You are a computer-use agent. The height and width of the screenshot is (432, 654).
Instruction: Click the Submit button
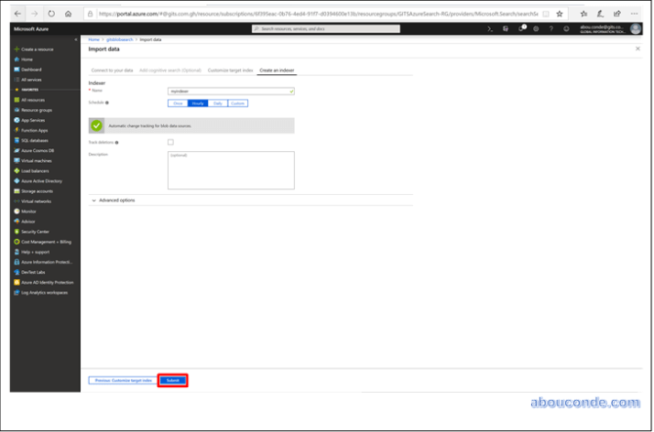(x=173, y=380)
